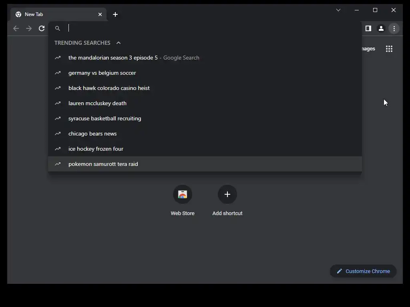Choose suggestion germany vs belgium soccer

click(205, 73)
